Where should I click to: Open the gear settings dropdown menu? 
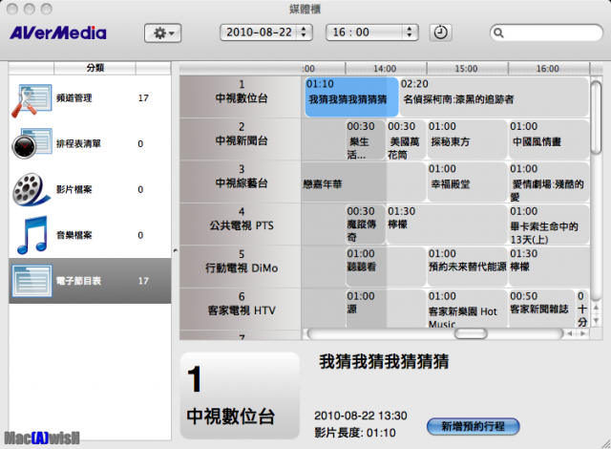coord(163,33)
